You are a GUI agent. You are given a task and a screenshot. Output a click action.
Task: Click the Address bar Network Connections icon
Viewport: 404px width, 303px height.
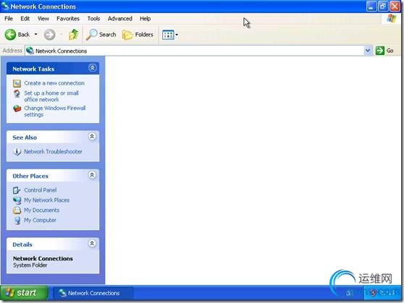30,51
